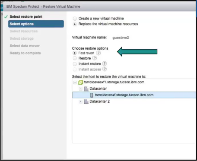Click the vCenter server icon for tsmcldevesxf1
The image size is (197, 161).
coord(80,82)
